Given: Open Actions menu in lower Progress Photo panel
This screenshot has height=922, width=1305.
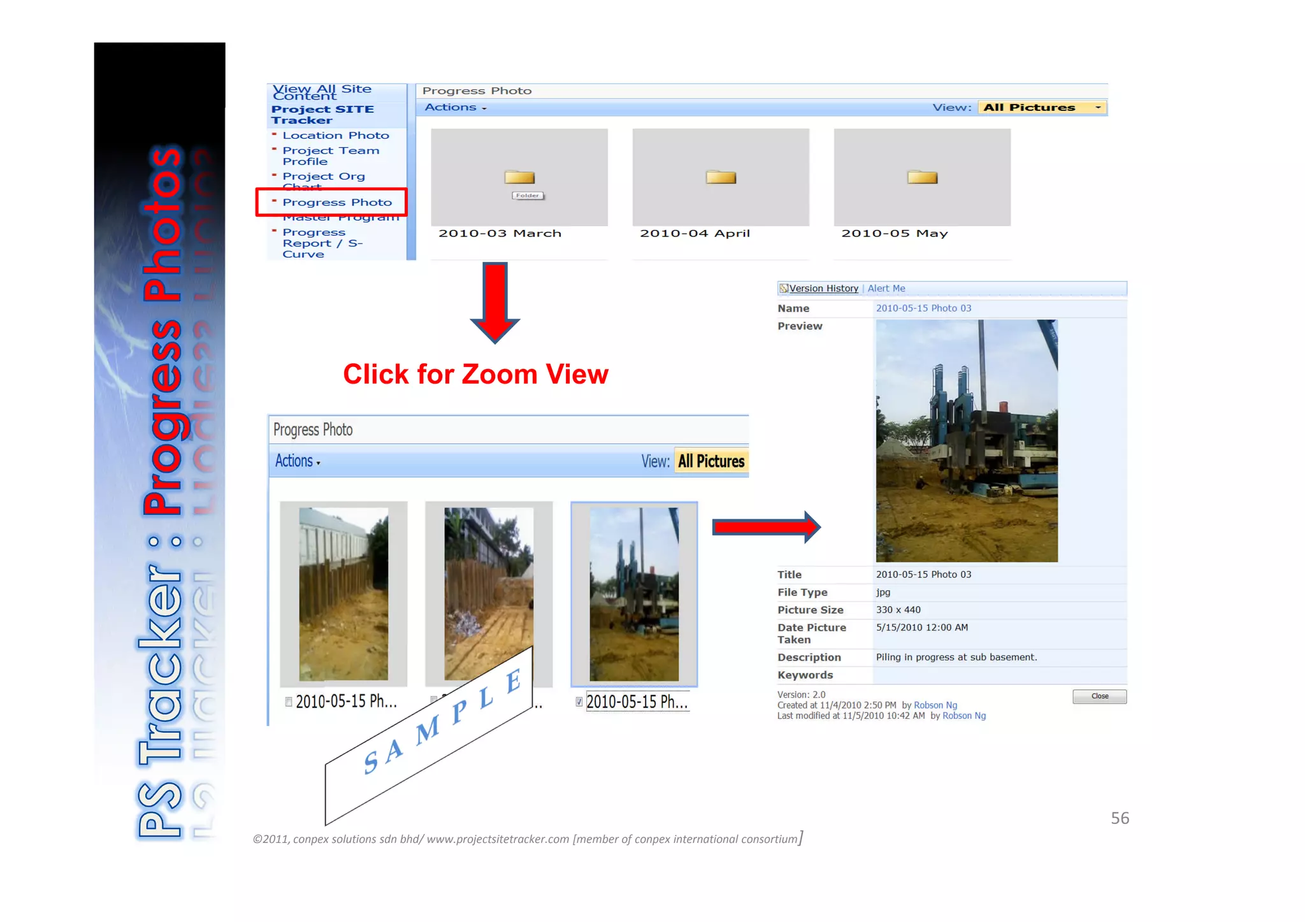Looking at the screenshot, I should coord(297,461).
